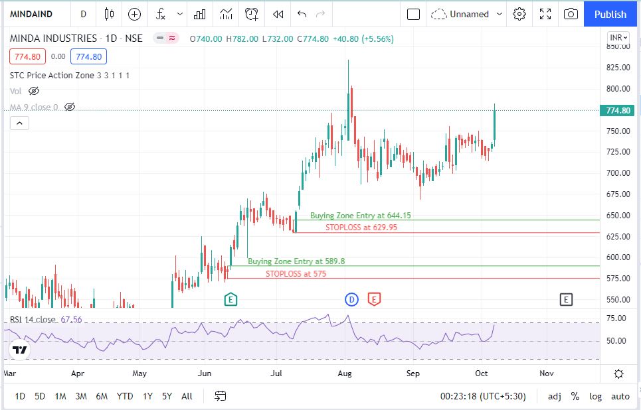641x410 pixels.
Task: Toggle auto scale for price axis
Action: pyautogui.click(x=620, y=396)
